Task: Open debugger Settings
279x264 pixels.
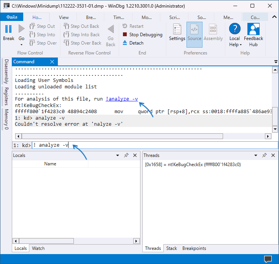Action: [x=177, y=32]
